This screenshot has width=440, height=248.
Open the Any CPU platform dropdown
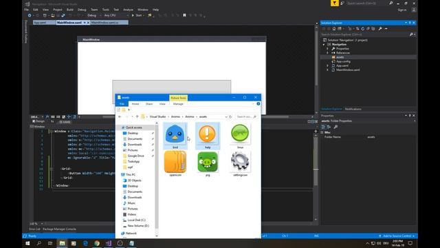click(x=116, y=15)
